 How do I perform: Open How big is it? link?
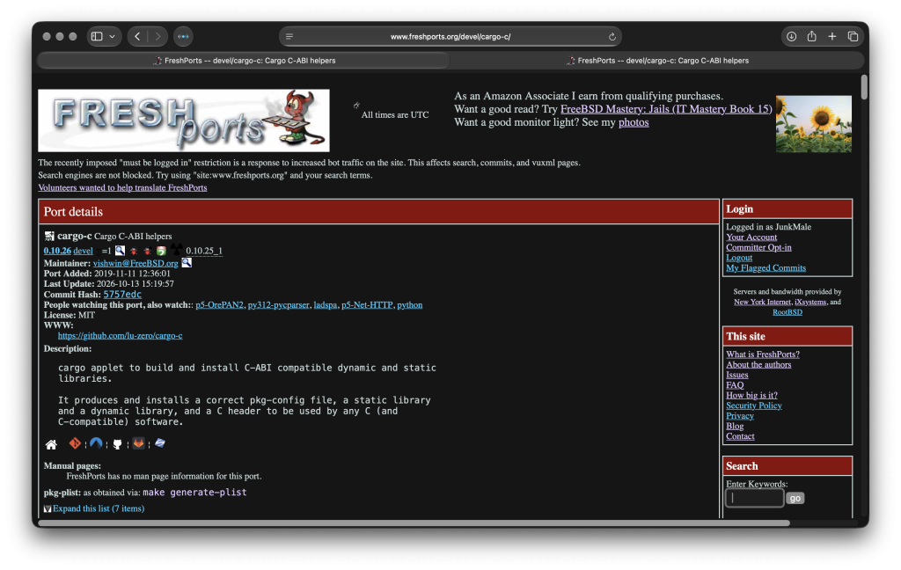tap(751, 395)
